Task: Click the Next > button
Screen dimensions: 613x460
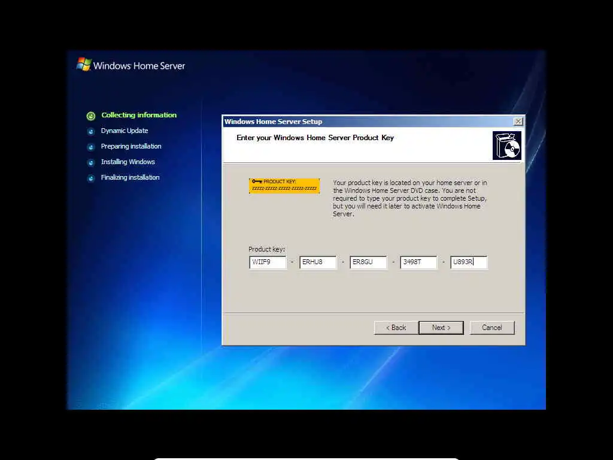Action: click(x=441, y=328)
